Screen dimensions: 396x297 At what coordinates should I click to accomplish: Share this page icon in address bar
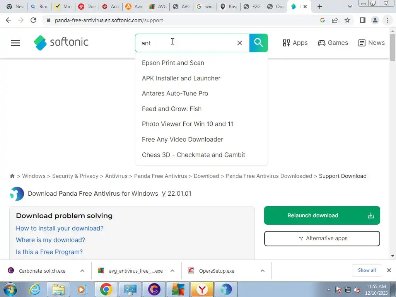[335, 20]
